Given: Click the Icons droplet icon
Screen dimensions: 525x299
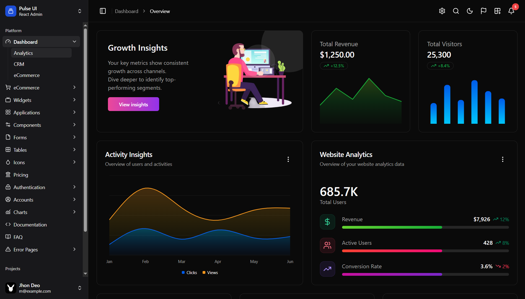Looking at the screenshot, I should click(x=8, y=162).
